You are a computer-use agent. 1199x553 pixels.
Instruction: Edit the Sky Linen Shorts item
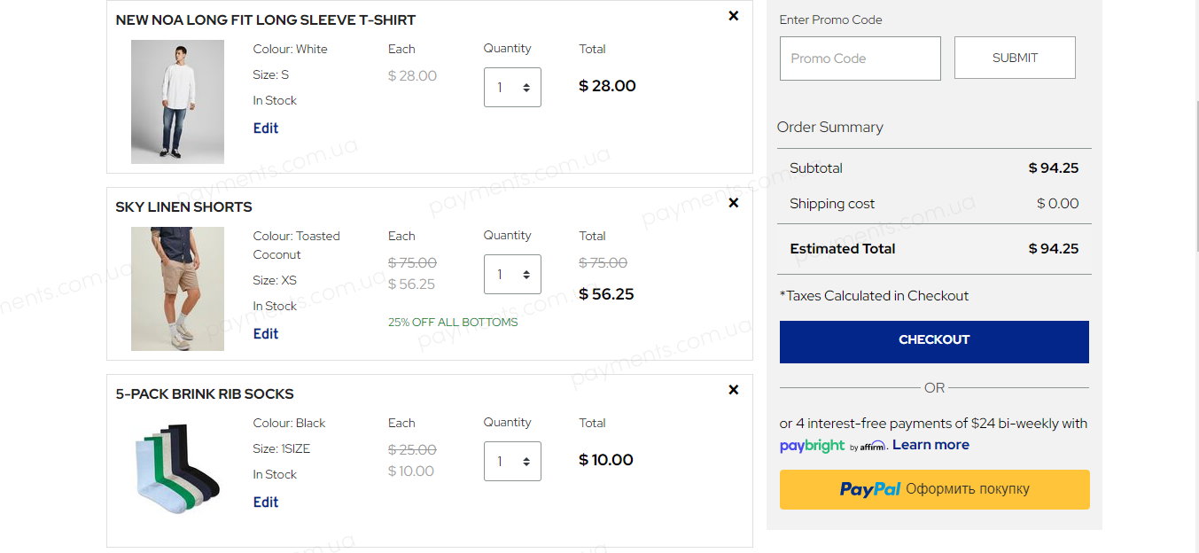coord(266,333)
